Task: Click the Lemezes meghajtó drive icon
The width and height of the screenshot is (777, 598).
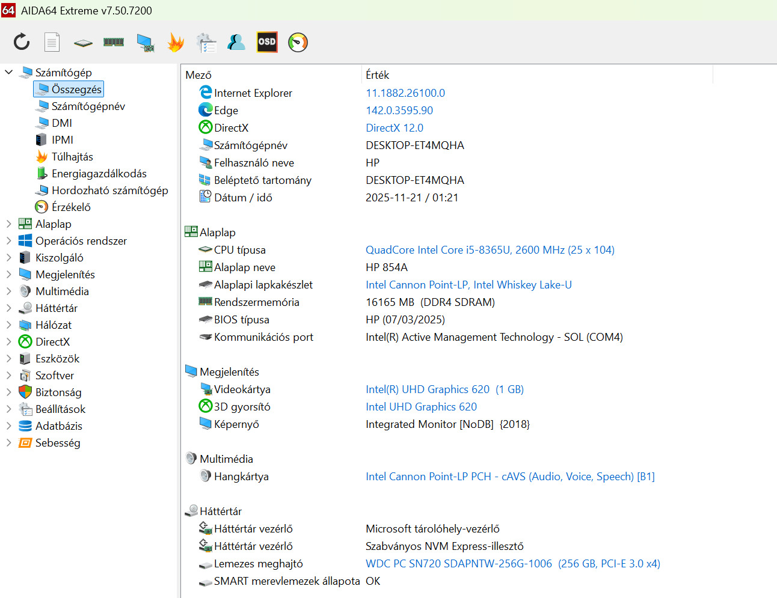Action: coord(206,564)
